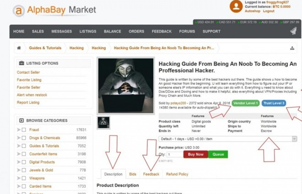
Task: Select the small product thumbnail image
Action: point(103,123)
